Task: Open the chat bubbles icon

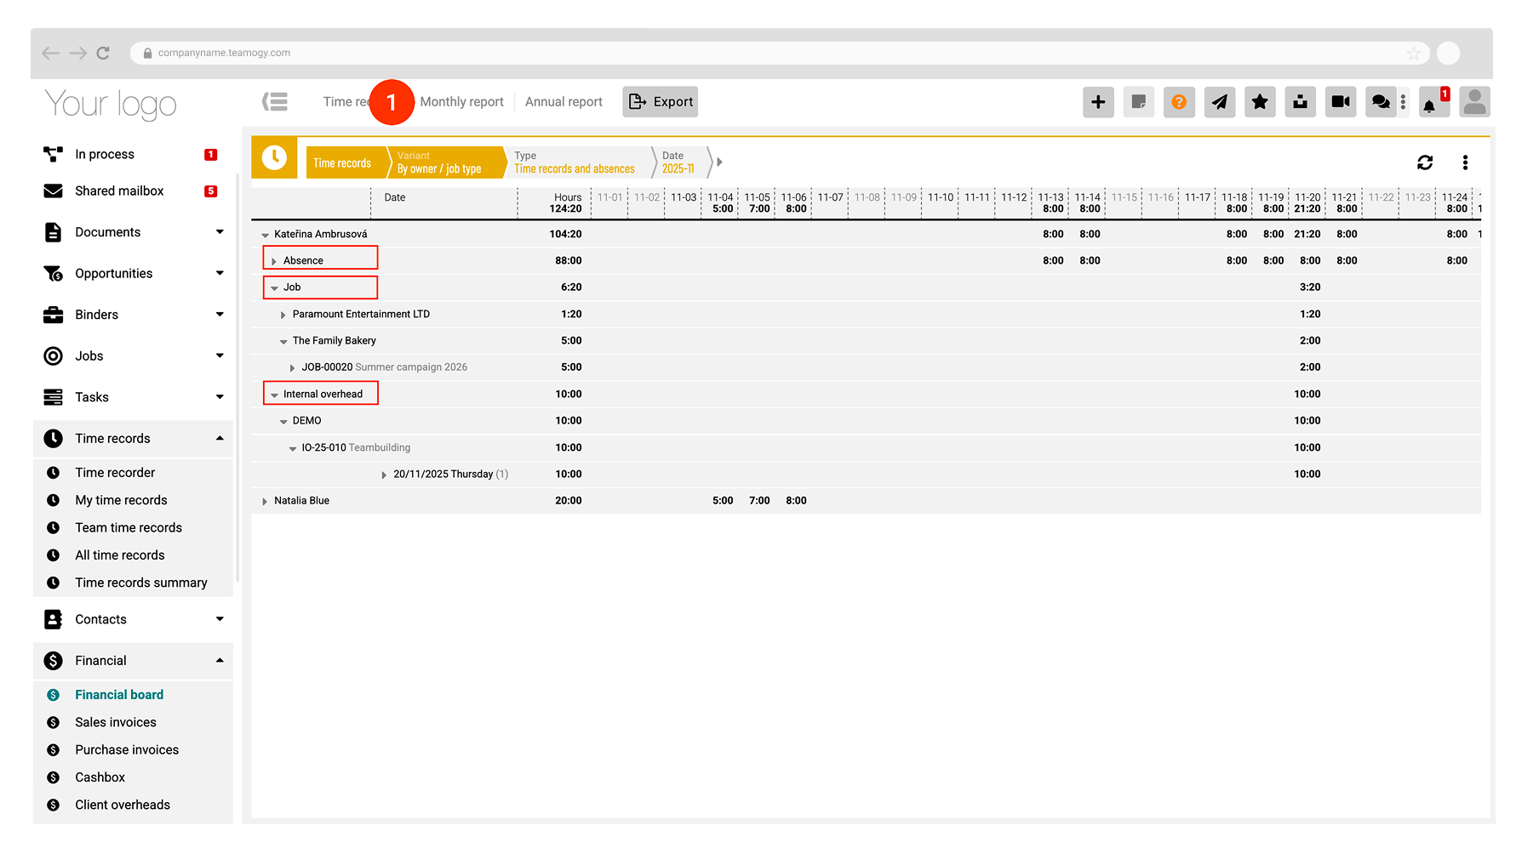Action: pyautogui.click(x=1381, y=102)
